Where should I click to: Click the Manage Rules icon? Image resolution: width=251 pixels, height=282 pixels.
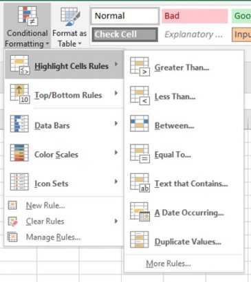[12, 237]
